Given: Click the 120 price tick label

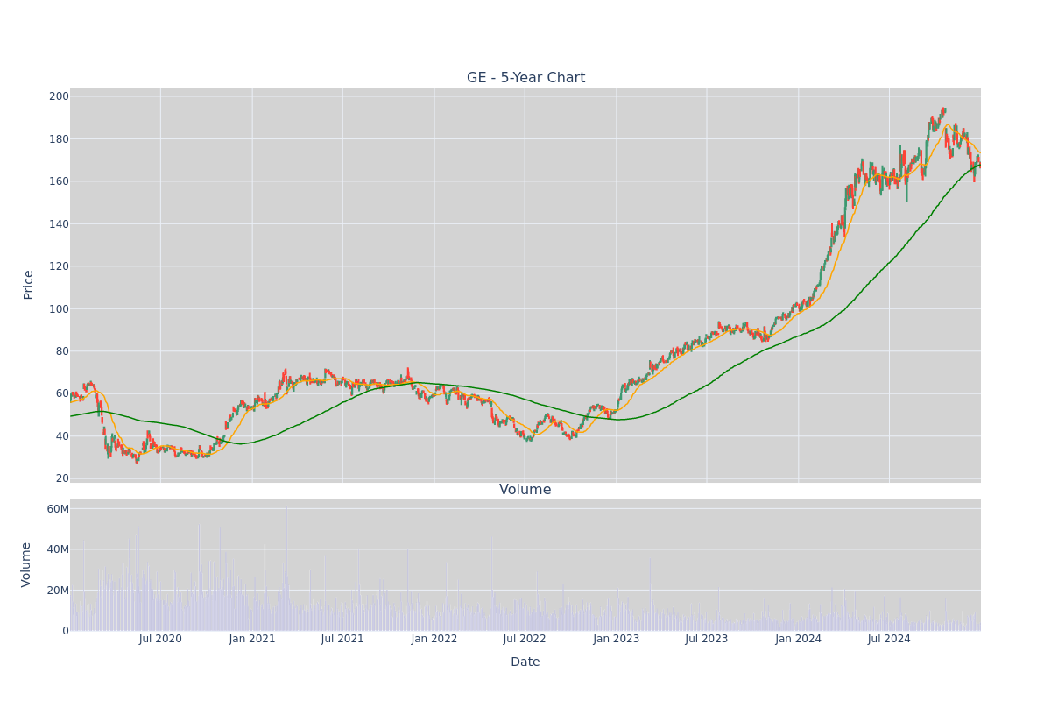Looking at the screenshot, I should click(59, 266).
